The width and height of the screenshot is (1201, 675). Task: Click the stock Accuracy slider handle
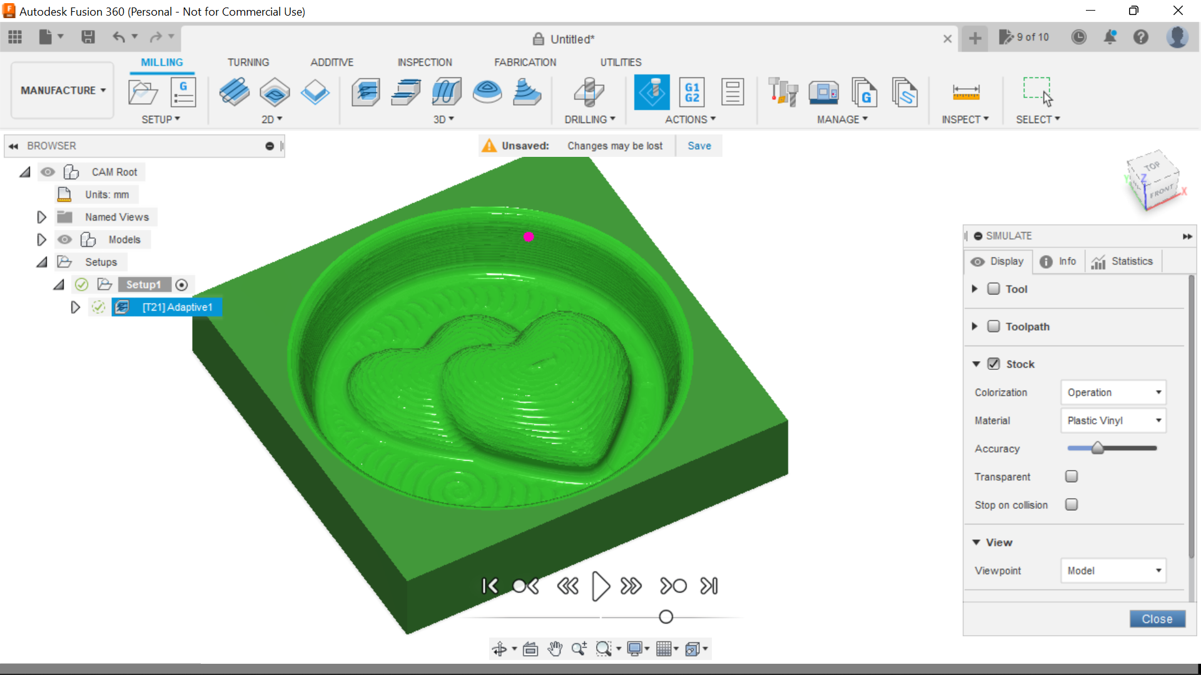1097,448
